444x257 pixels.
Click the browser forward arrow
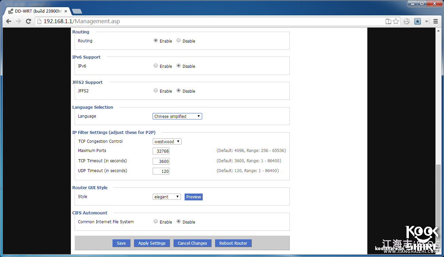pyautogui.click(x=18, y=21)
